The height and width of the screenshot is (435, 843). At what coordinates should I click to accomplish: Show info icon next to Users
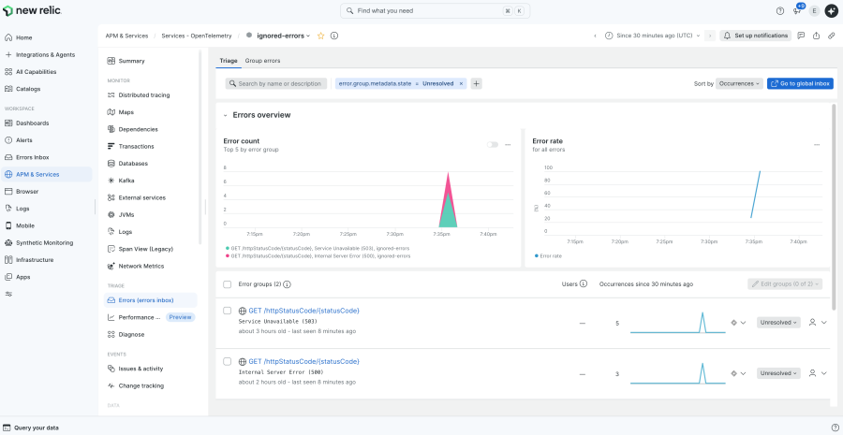coord(584,284)
